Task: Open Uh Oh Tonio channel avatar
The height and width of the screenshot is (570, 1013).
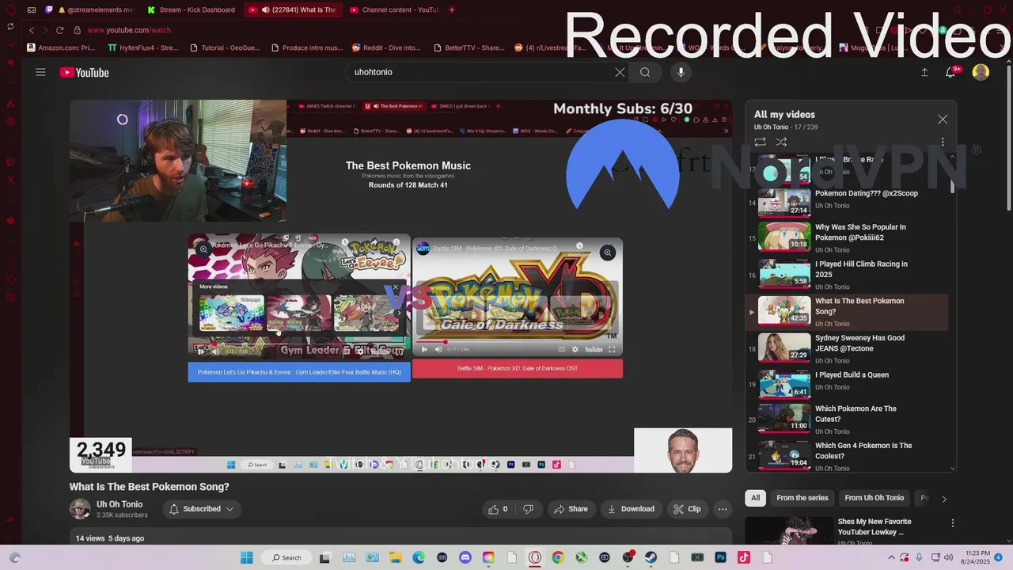Action: tap(80, 509)
